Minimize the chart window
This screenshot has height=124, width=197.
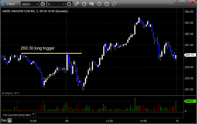pos(182,2)
